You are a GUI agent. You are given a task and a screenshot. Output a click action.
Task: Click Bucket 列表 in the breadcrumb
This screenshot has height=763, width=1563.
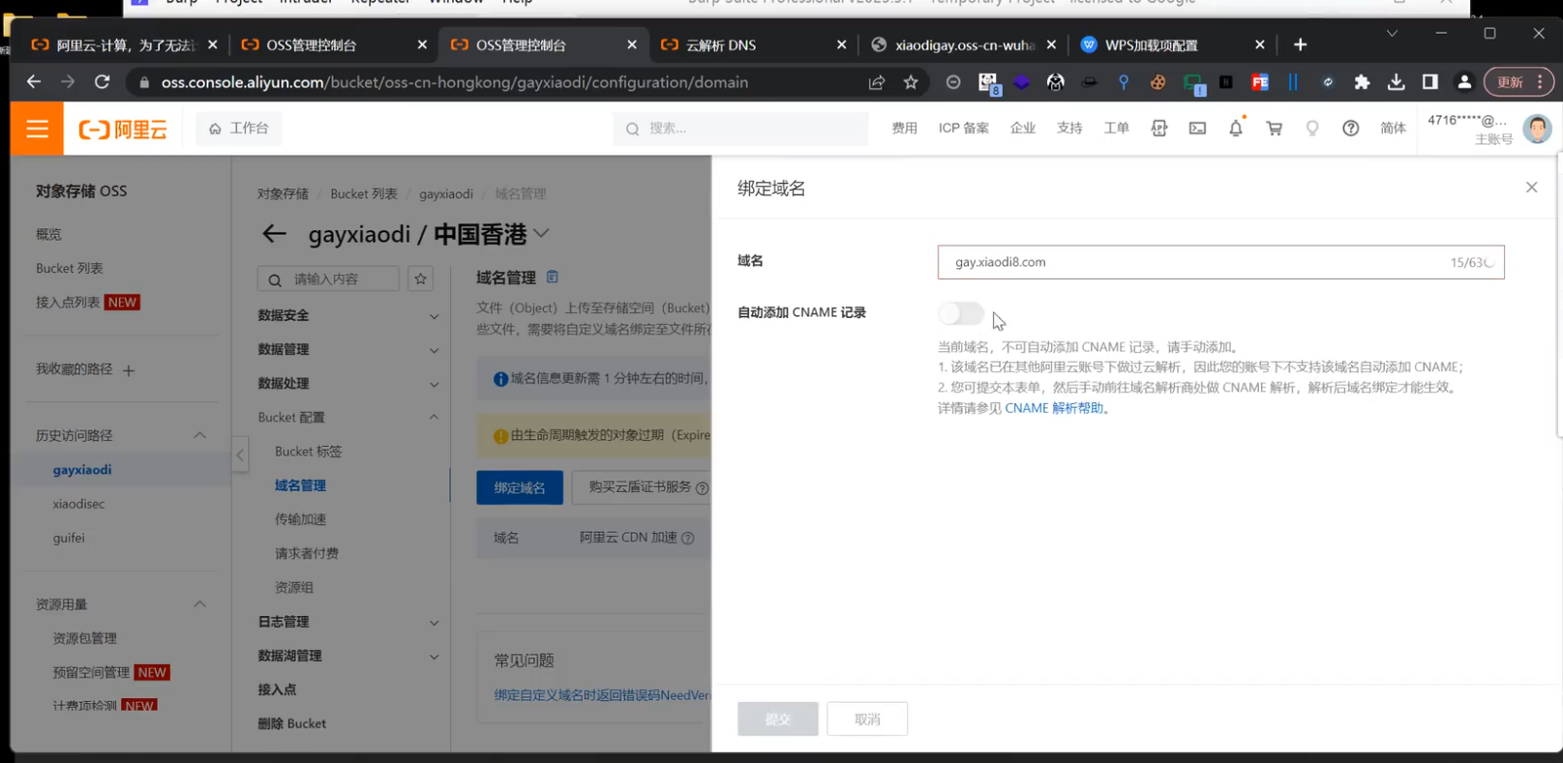(364, 193)
